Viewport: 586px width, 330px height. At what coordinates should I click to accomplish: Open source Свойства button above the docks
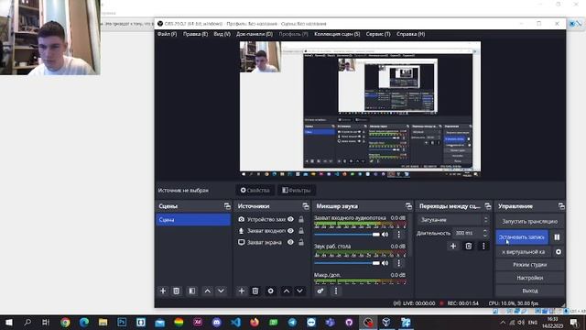255,191
